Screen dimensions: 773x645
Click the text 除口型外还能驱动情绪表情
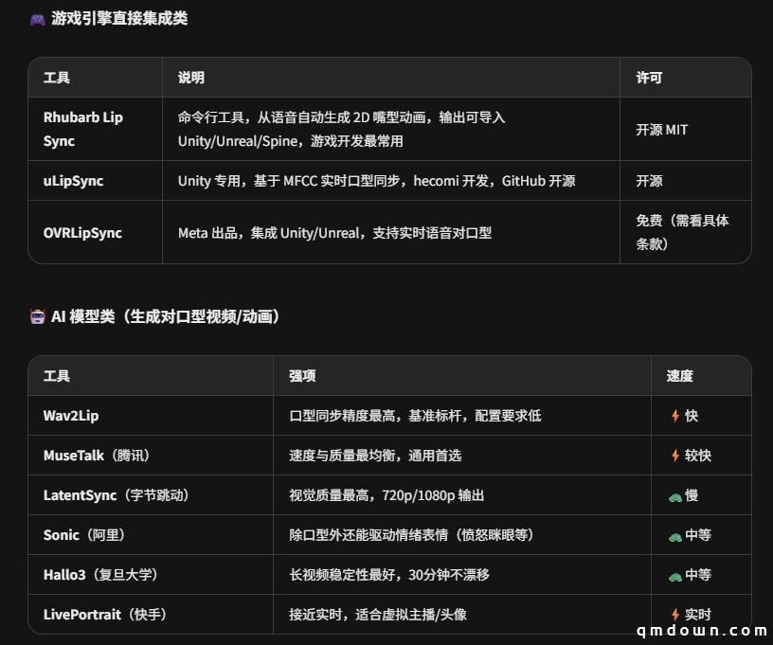point(369,535)
